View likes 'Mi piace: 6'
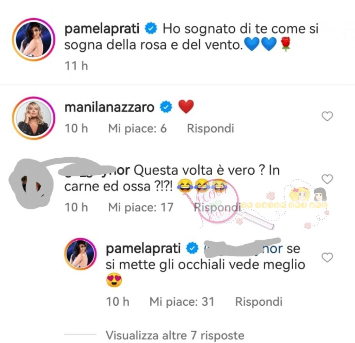355x343 pixels. (x=137, y=129)
